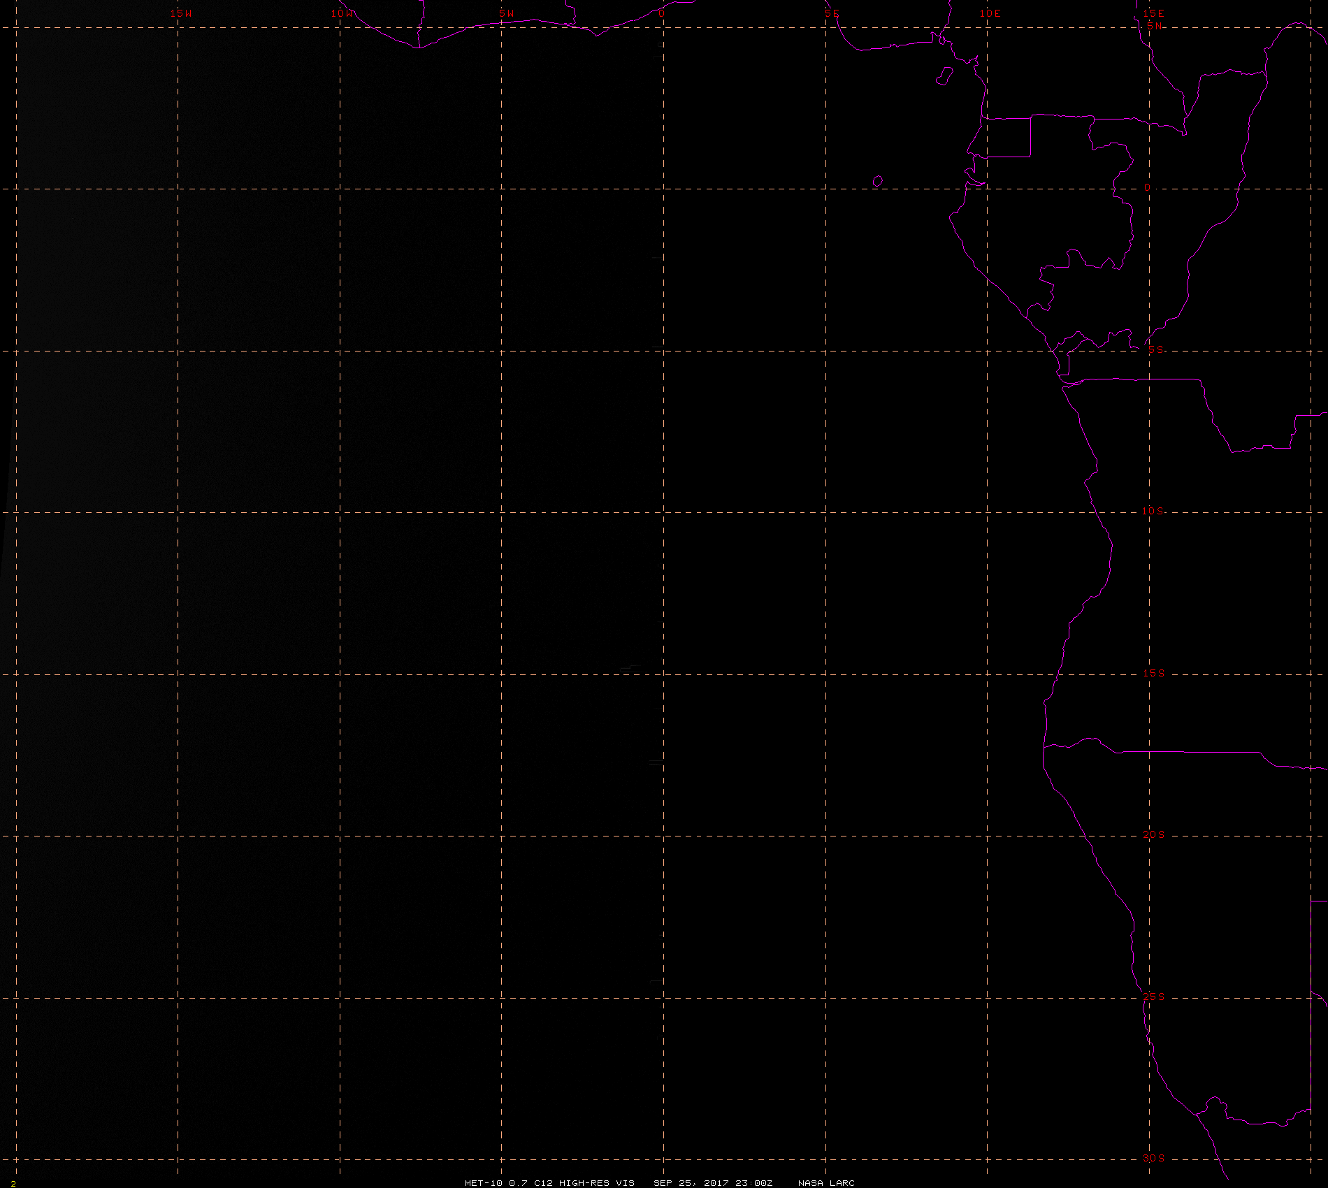1328x1188 pixels.
Task: Select the 0.7 channel wavelength text
Action: (x=518, y=1182)
